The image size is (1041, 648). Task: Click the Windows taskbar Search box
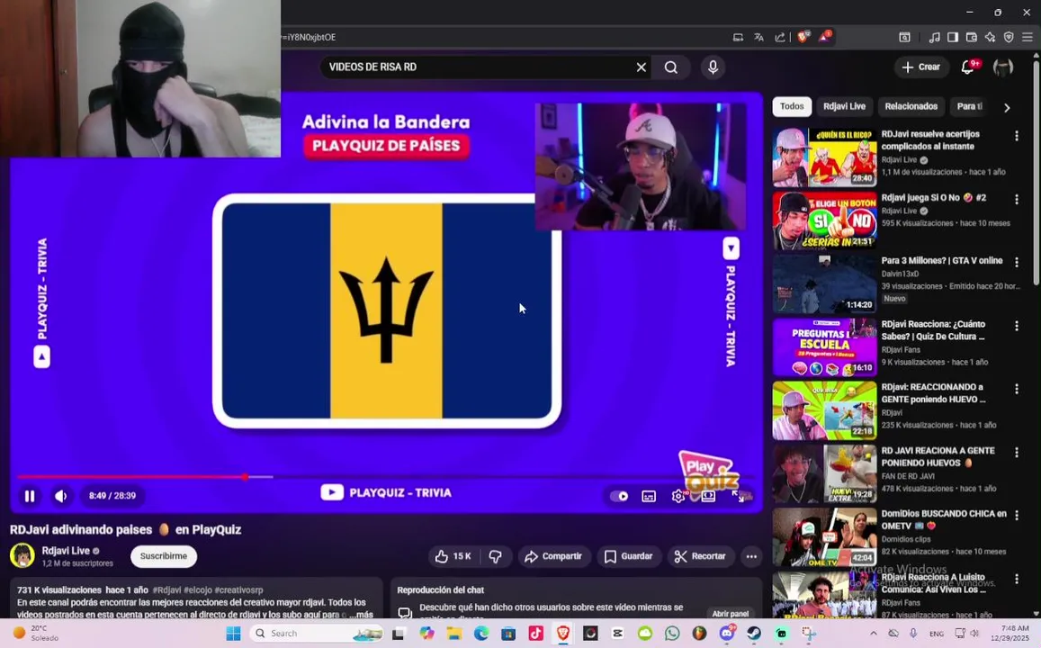(318, 634)
